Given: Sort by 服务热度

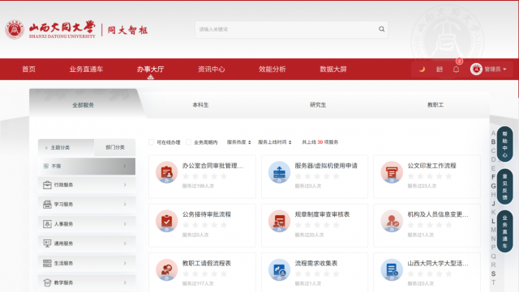Looking at the screenshot, I should pos(238,142).
